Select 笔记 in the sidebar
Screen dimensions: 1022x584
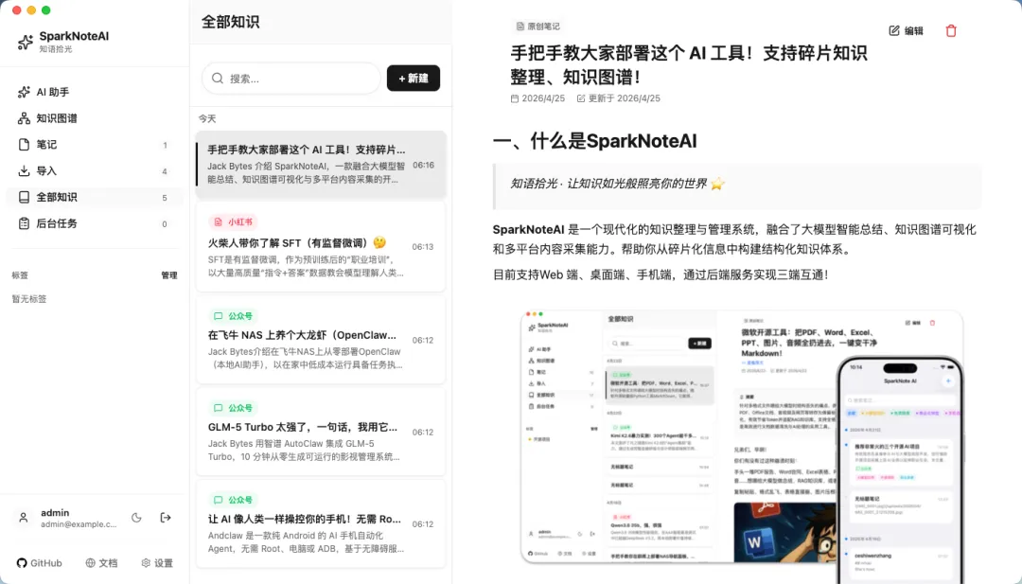pos(94,144)
